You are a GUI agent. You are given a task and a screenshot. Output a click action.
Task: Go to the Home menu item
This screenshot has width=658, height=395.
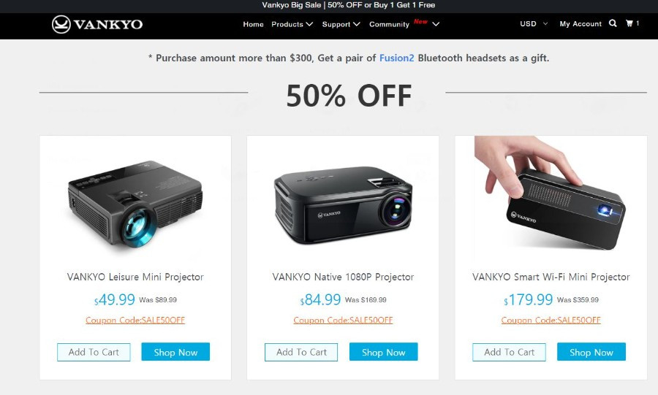(253, 24)
